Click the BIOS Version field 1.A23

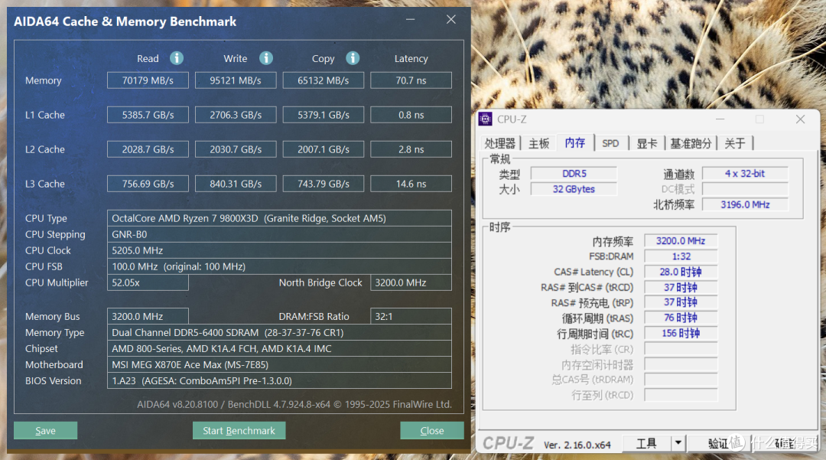279,380
